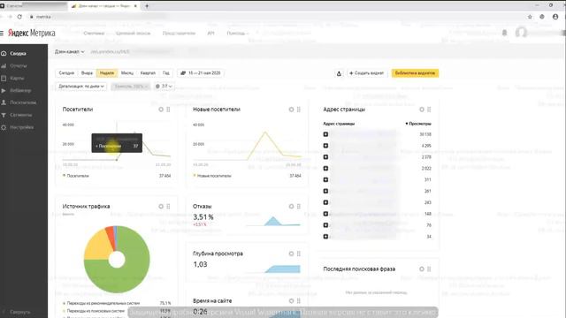Expand first row in Адрес страницы table
Image resolution: width=566 pixels, height=318 pixels.
(x=325, y=134)
